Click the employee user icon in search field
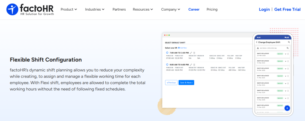Viewport: 305px width, 121px height. [258, 48]
